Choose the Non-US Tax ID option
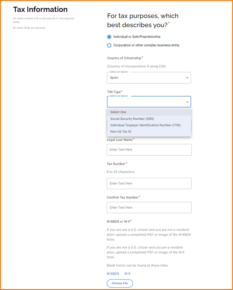 (x=121, y=131)
